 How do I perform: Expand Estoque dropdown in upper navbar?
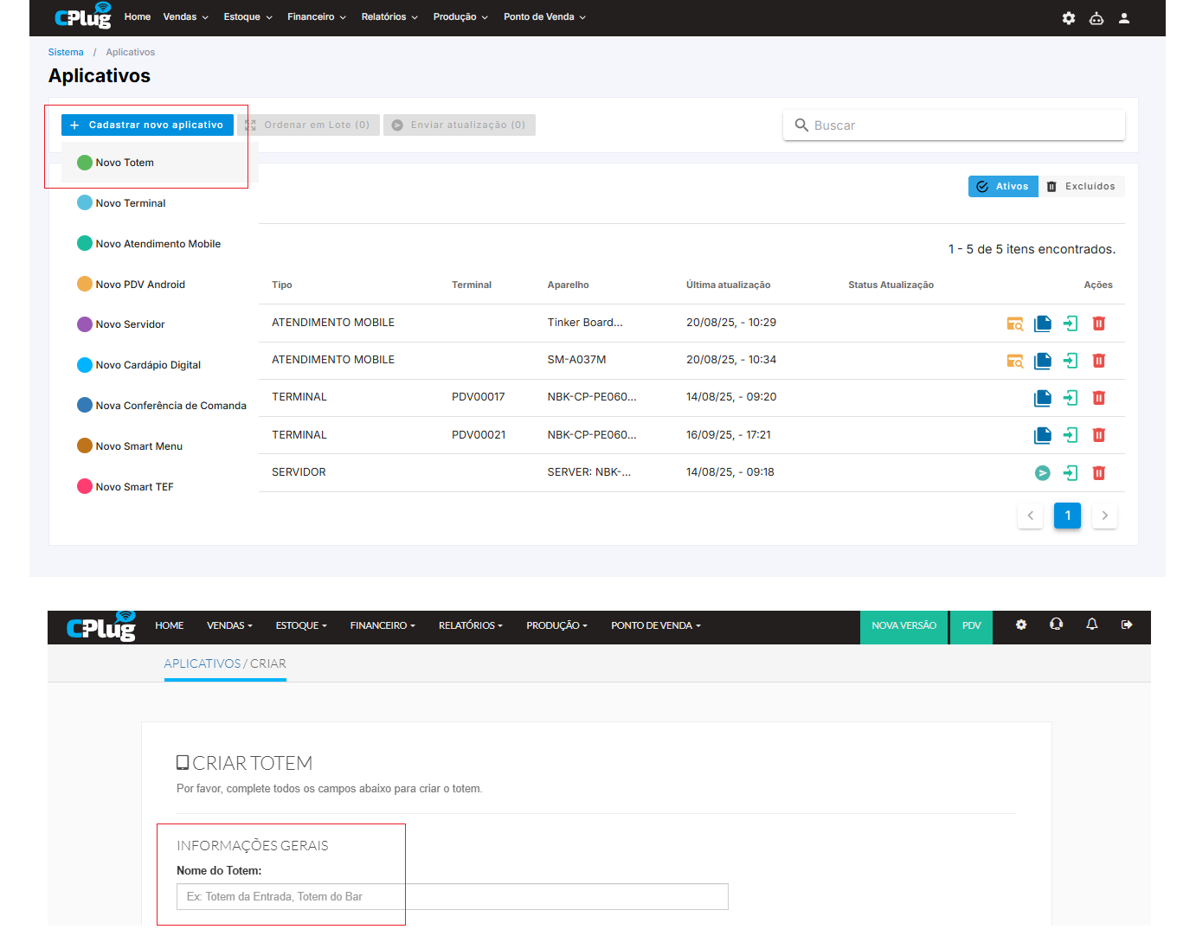[x=248, y=17]
